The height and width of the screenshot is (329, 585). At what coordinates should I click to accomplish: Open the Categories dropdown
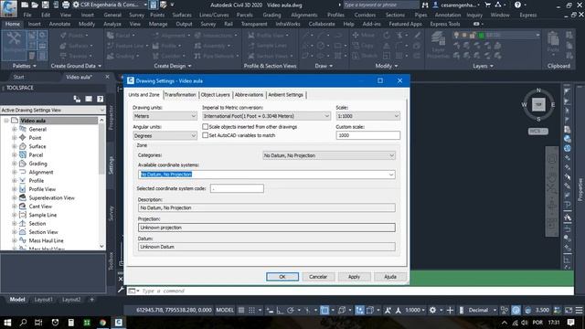click(329, 155)
